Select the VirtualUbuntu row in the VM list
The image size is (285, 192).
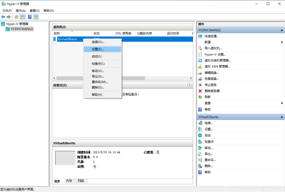click(123, 39)
